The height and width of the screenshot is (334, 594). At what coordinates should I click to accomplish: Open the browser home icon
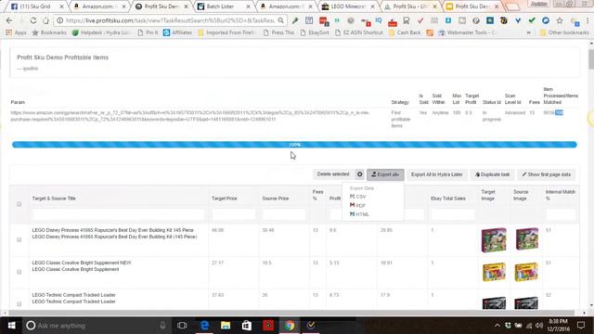[x=45, y=20]
